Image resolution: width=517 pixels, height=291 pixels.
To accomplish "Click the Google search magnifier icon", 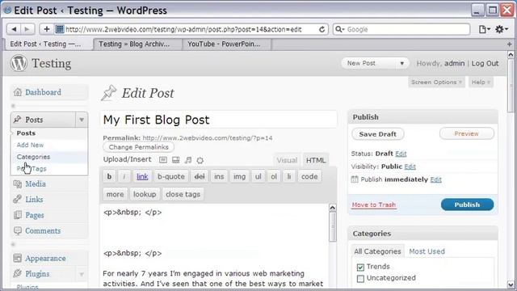I will 339,29.
